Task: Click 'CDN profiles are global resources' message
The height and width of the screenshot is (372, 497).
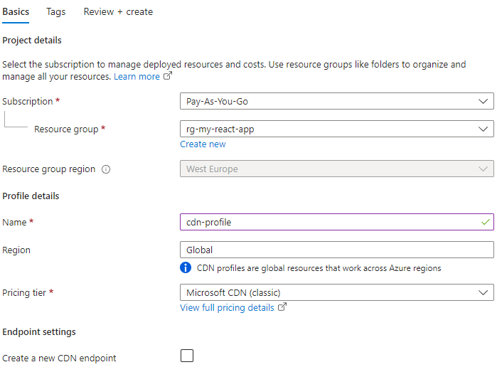Action: pos(319,268)
